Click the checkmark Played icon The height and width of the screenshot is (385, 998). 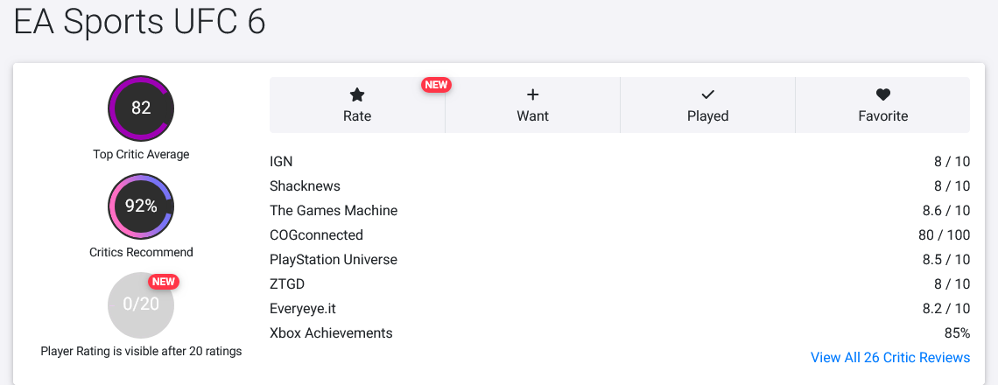(x=707, y=94)
